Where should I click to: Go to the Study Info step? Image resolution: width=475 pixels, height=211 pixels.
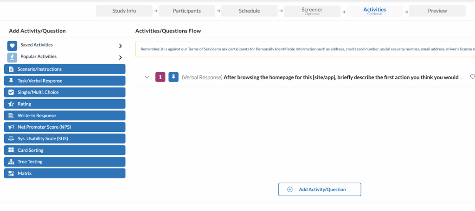pos(124,11)
